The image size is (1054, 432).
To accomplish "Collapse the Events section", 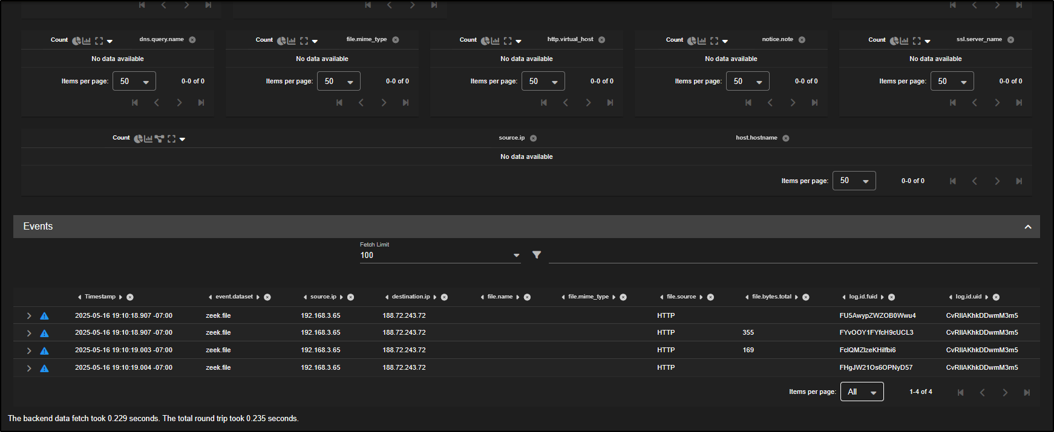I will [x=1027, y=227].
